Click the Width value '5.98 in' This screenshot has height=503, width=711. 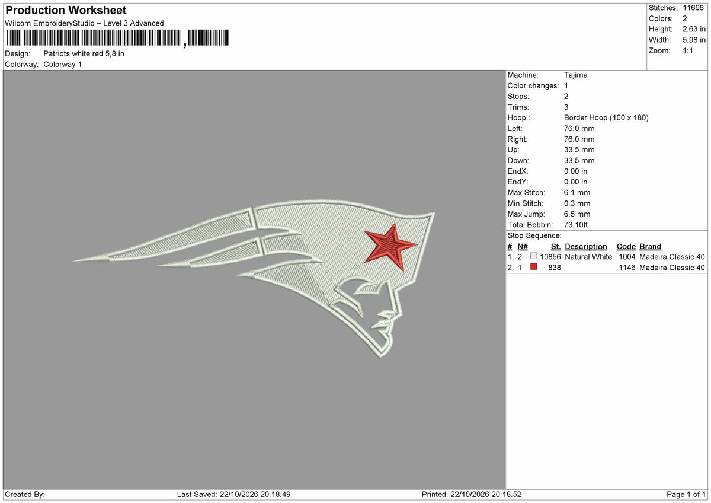694,40
